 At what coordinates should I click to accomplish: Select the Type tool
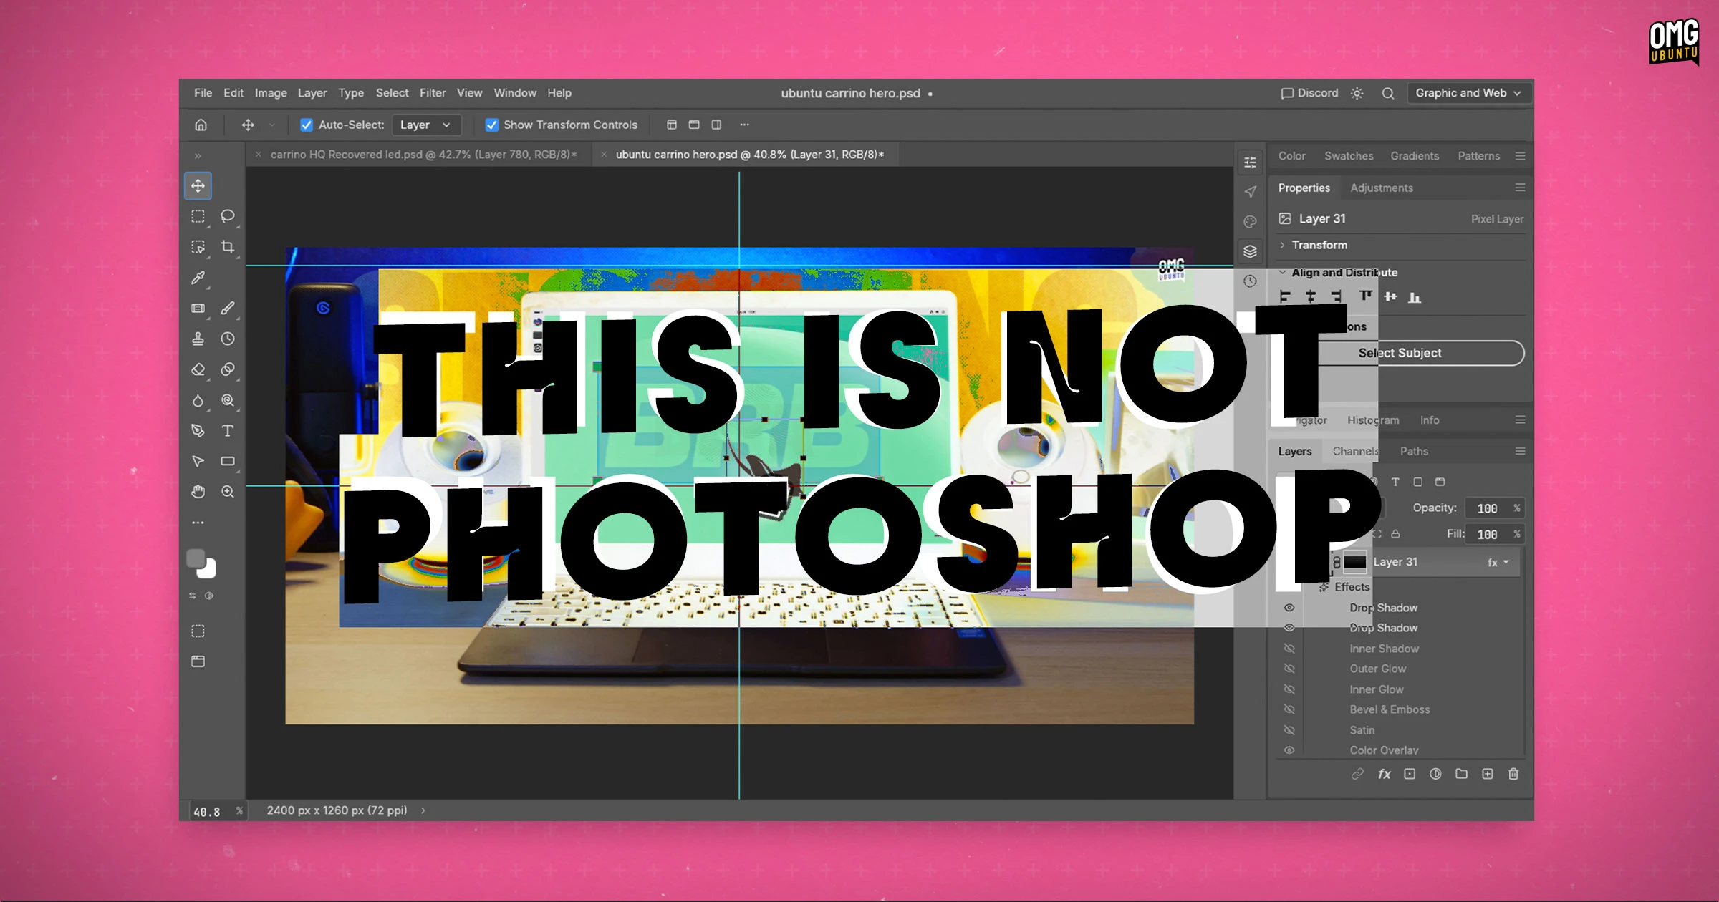pyautogui.click(x=228, y=431)
